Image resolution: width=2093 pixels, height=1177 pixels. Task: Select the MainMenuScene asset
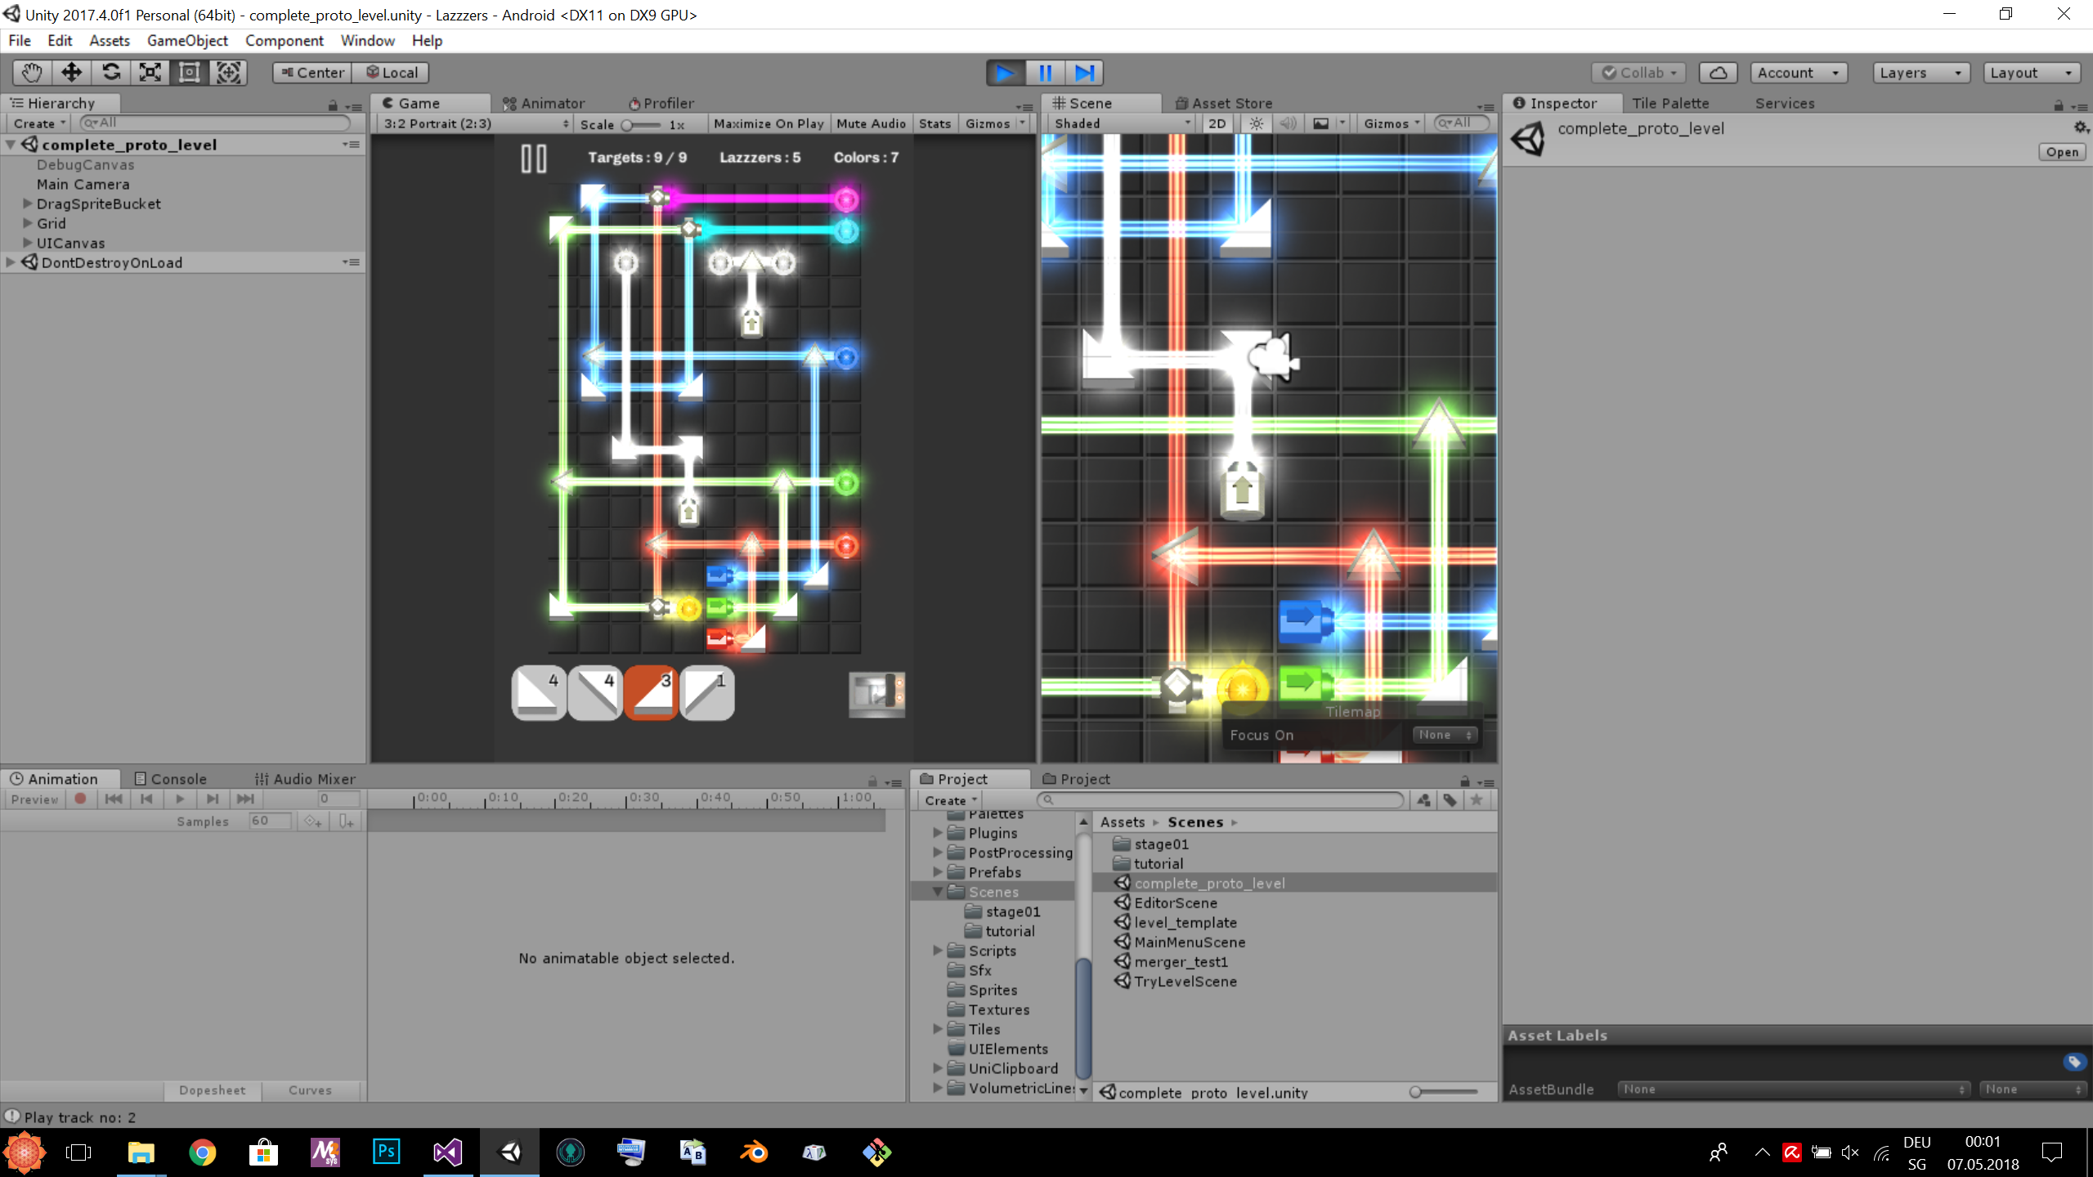(1189, 942)
